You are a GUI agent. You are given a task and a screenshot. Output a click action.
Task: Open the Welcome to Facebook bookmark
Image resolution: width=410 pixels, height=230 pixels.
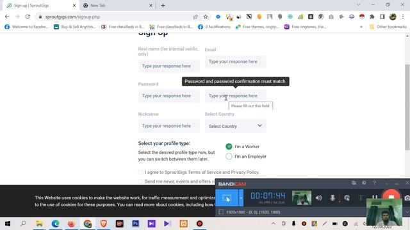click(x=26, y=27)
